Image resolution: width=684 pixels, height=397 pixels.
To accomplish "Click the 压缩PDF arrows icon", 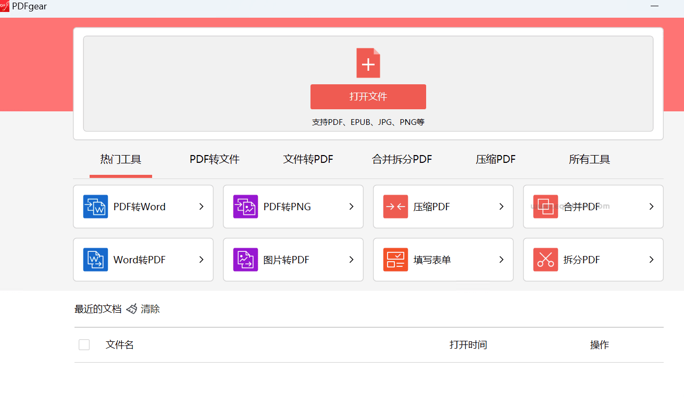I will click(x=395, y=207).
